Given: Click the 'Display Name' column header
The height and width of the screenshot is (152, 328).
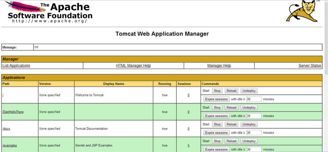Looking at the screenshot, I should 114,84.
